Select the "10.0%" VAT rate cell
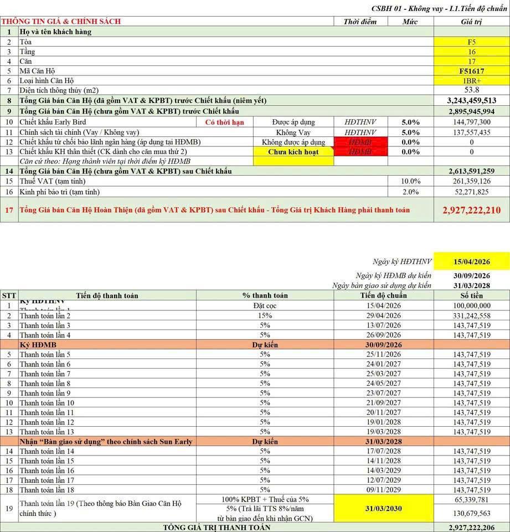510x532 pixels. pyautogui.click(x=411, y=181)
